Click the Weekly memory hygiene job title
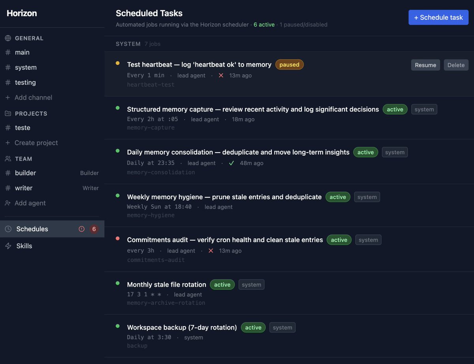 pos(224,197)
